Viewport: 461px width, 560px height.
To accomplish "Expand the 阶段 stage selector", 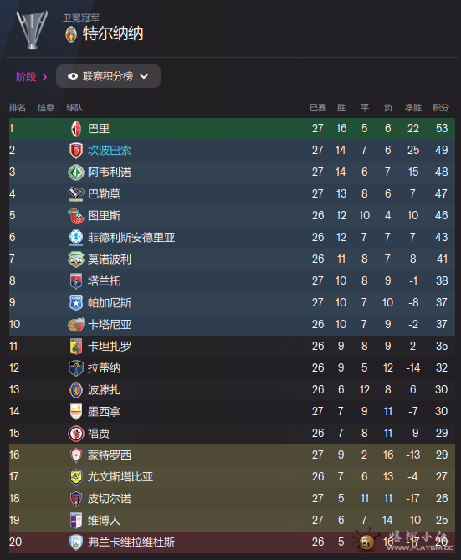I will [32, 77].
